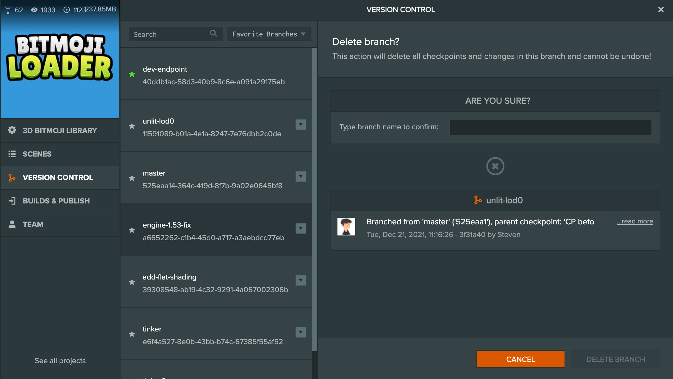Click the play count icon in header
673x379 pixels.
(x=67, y=10)
